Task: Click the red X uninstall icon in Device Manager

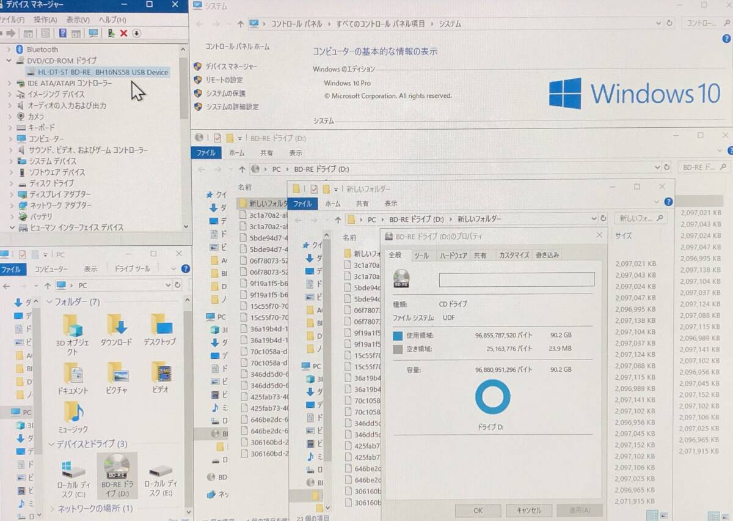Action: pos(123,34)
